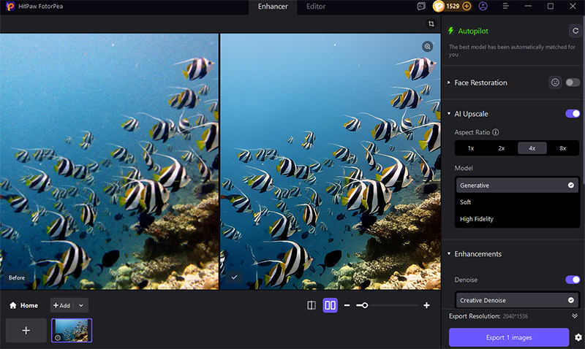Select 4x upscale ratio
The image size is (585, 349).
coord(532,148)
